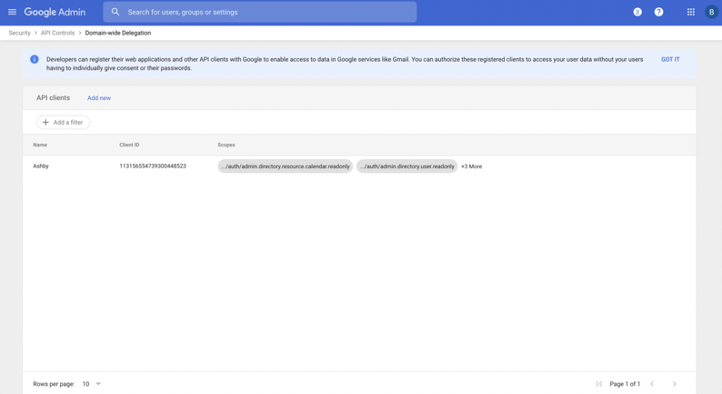Dismiss banner with GOT IT
This screenshot has width=722, height=394.
tap(670, 59)
